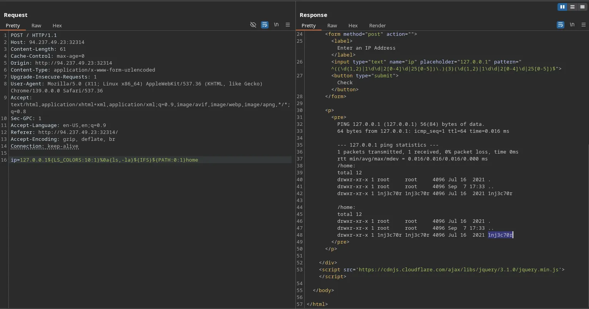
Task: Click the jquery.min.js script src URL
Action: tap(459, 269)
